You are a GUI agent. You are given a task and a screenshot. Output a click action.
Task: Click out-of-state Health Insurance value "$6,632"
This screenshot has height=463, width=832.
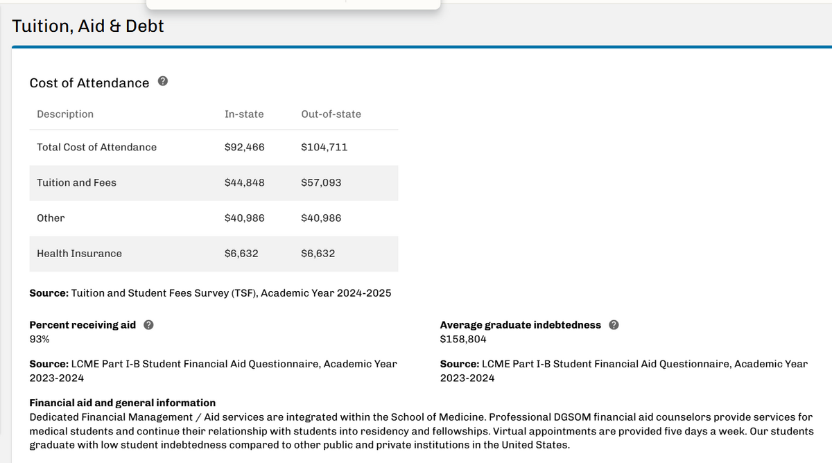coord(318,253)
